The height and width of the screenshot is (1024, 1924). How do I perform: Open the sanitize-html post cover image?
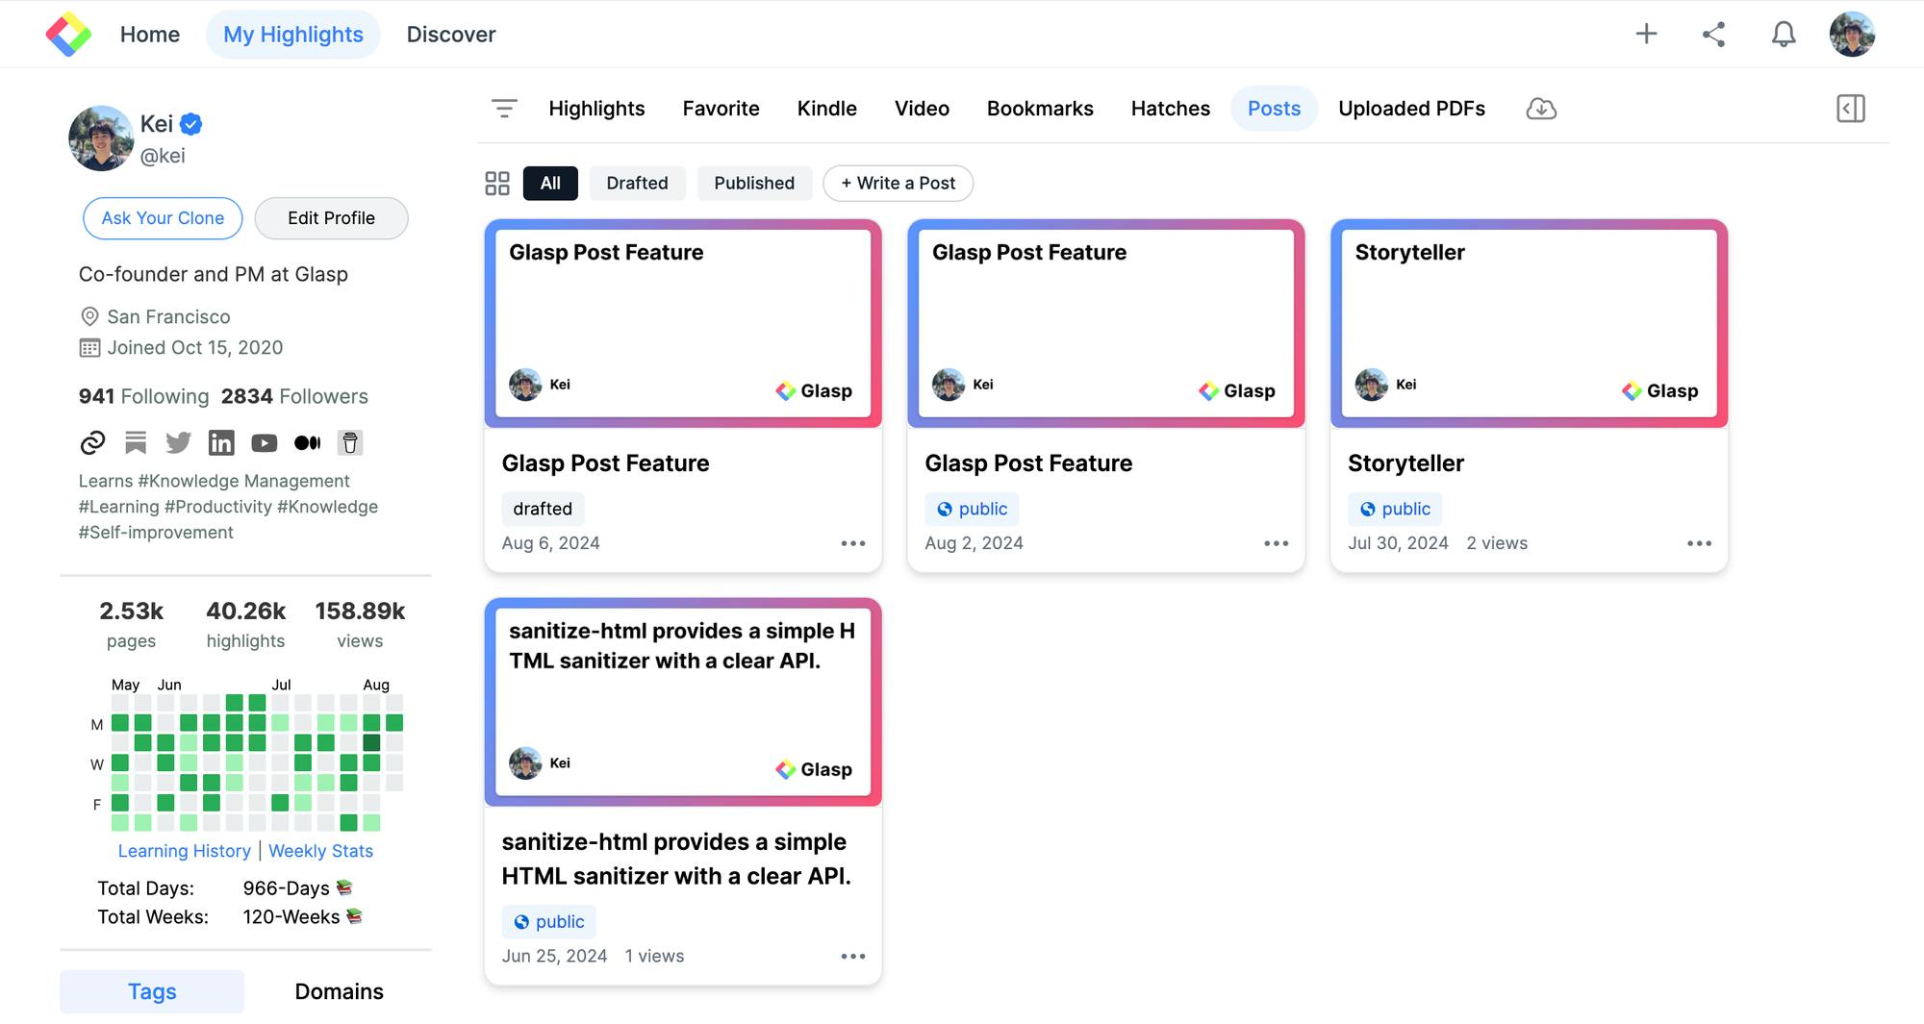click(683, 702)
